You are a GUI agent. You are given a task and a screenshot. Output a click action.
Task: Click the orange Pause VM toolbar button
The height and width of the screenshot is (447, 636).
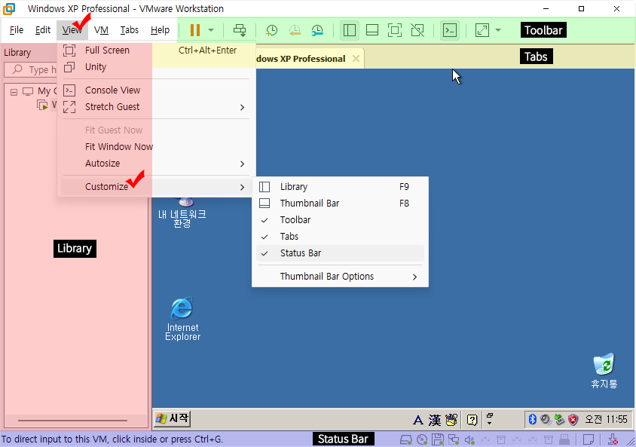tap(195, 30)
